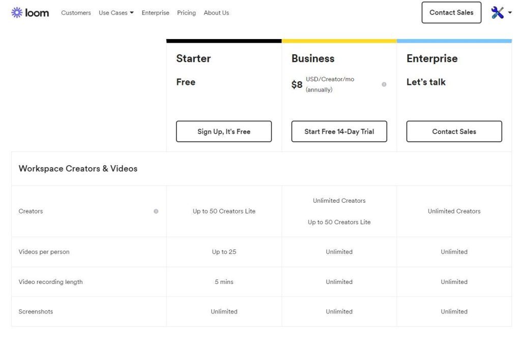Click the Video recording length label
Screen dimensions: 521x348
pyautogui.click(x=50, y=281)
